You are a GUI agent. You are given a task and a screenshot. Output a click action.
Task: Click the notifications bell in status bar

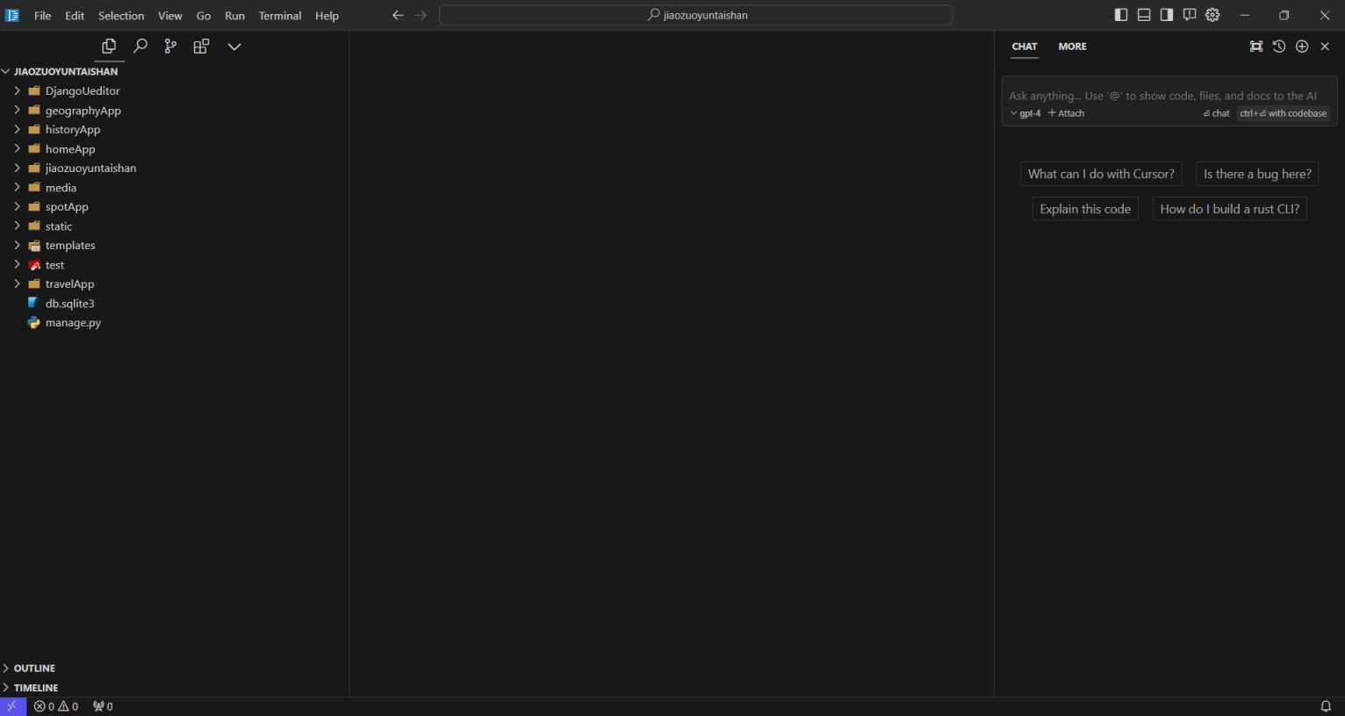(1326, 706)
